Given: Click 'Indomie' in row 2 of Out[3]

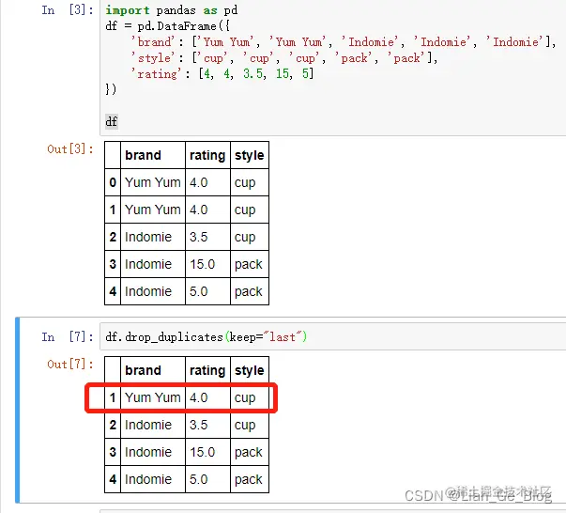Looking at the screenshot, I should click(x=148, y=237).
